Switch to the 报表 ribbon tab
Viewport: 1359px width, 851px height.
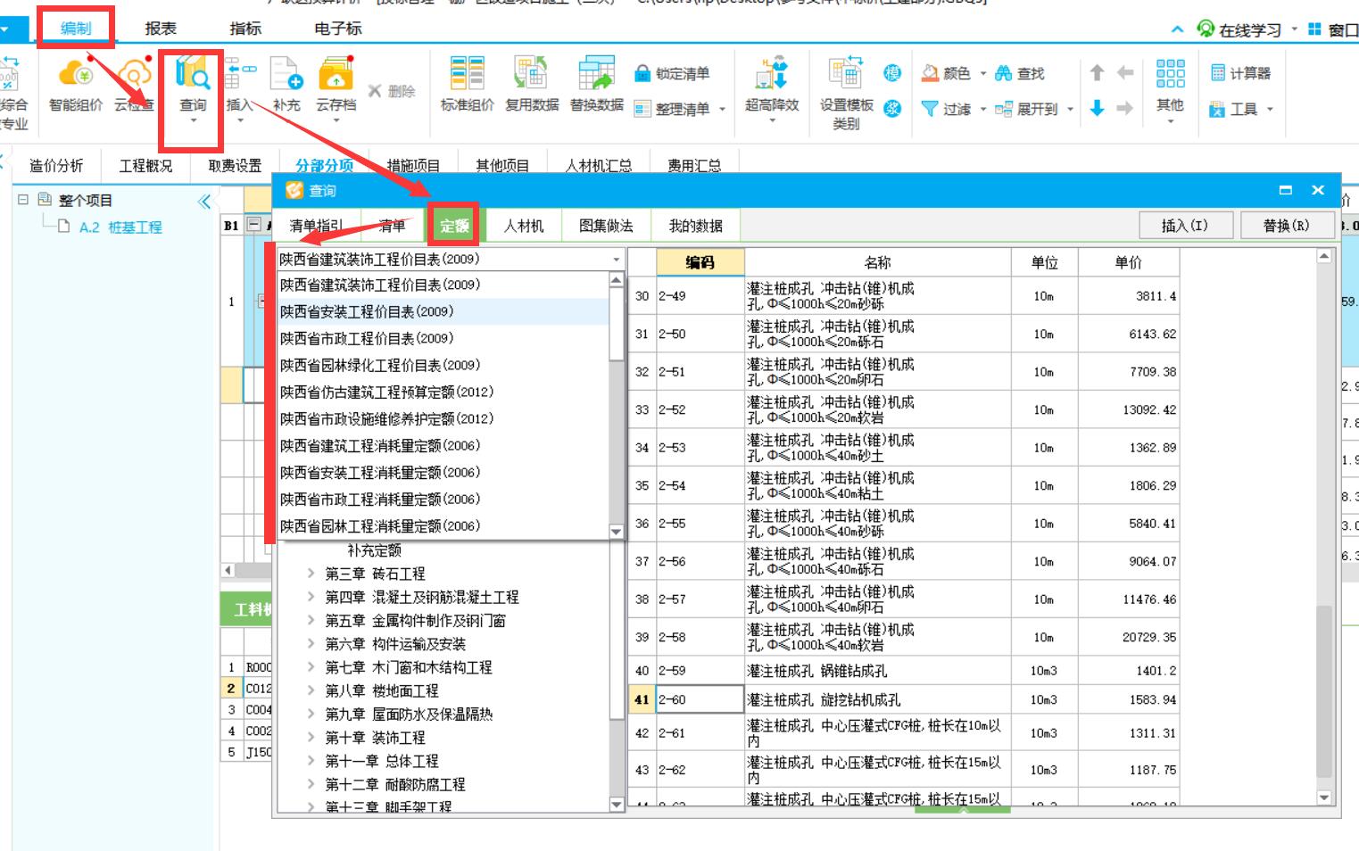(161, 29)
